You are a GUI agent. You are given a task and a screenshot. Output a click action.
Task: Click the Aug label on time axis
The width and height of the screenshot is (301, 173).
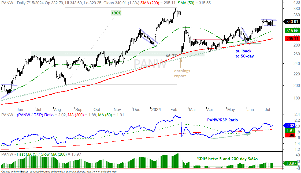click(57, 110)
